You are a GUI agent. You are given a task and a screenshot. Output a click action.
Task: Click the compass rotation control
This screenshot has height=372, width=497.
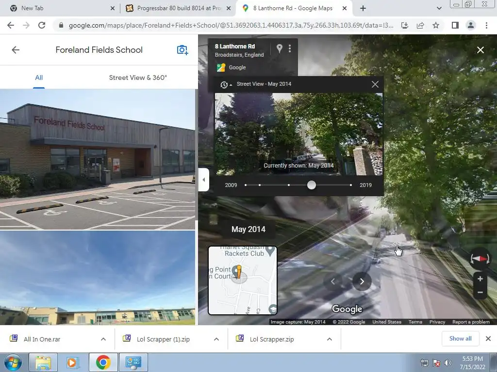pos(480,259)
